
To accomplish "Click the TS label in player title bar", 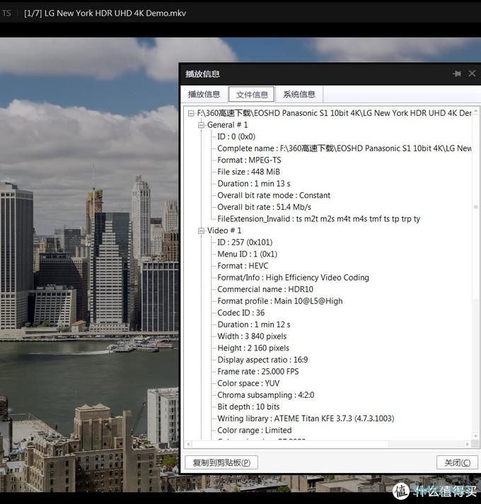I will 6,13.
